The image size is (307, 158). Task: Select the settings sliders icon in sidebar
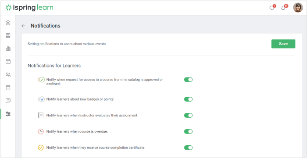(x=8, y=114)
